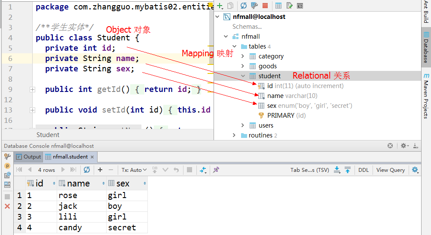Click the target locate icon in console header
The height and width of the screenshot is (235, 431).
click(x=390, y=146)
